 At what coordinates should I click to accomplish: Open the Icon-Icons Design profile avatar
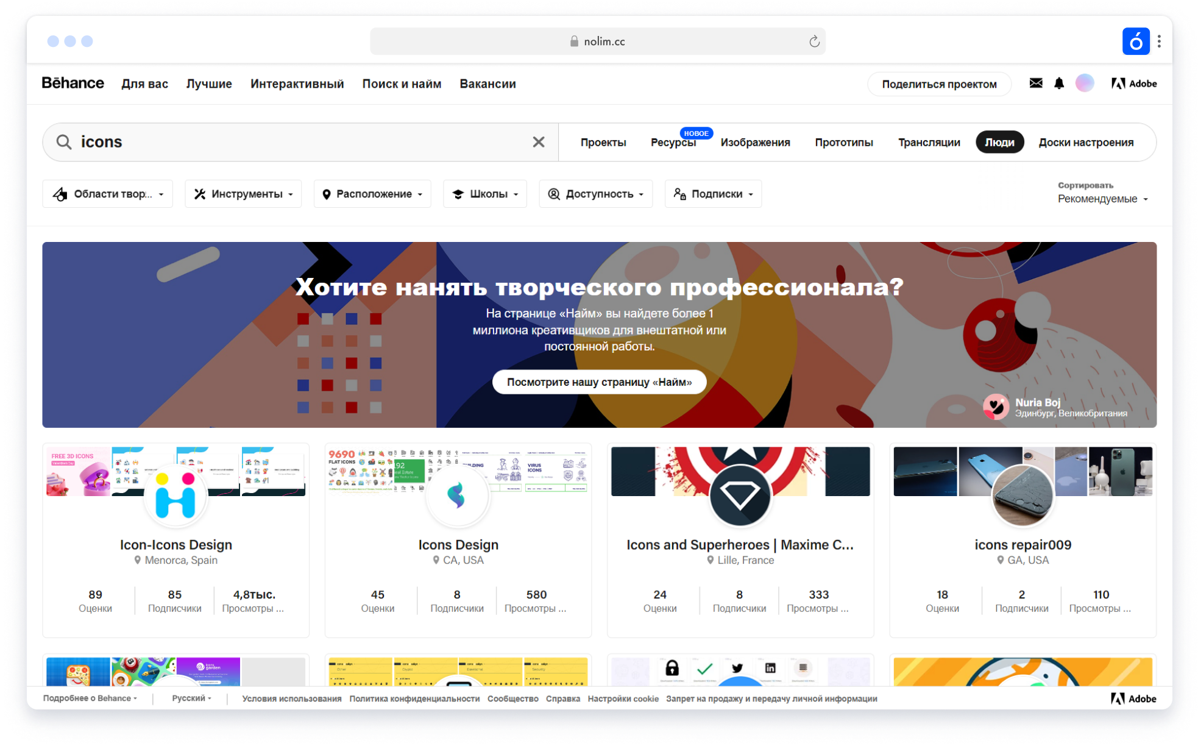pyautogui.click(x=175, y=496)
